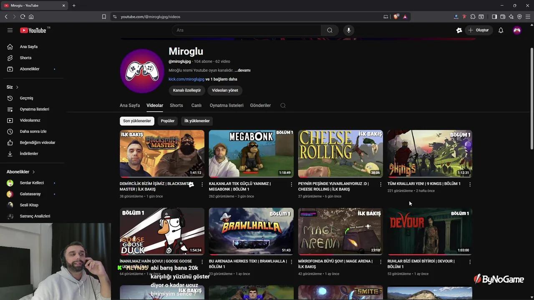This screenshot has width=534, height=300.
Task: Open the Cheese Rolling video thumbnail
Action: [x=340, y=154]
